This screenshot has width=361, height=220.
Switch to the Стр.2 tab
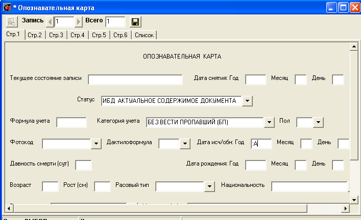tap(35, 35)
